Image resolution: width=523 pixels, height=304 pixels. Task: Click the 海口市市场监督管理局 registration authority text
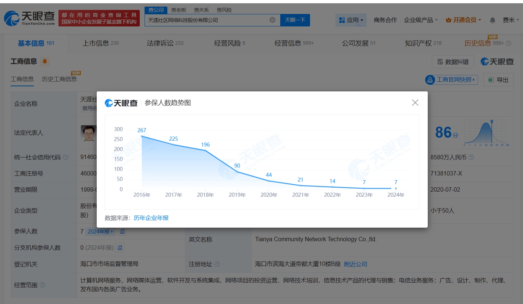[x=109, y=264]
